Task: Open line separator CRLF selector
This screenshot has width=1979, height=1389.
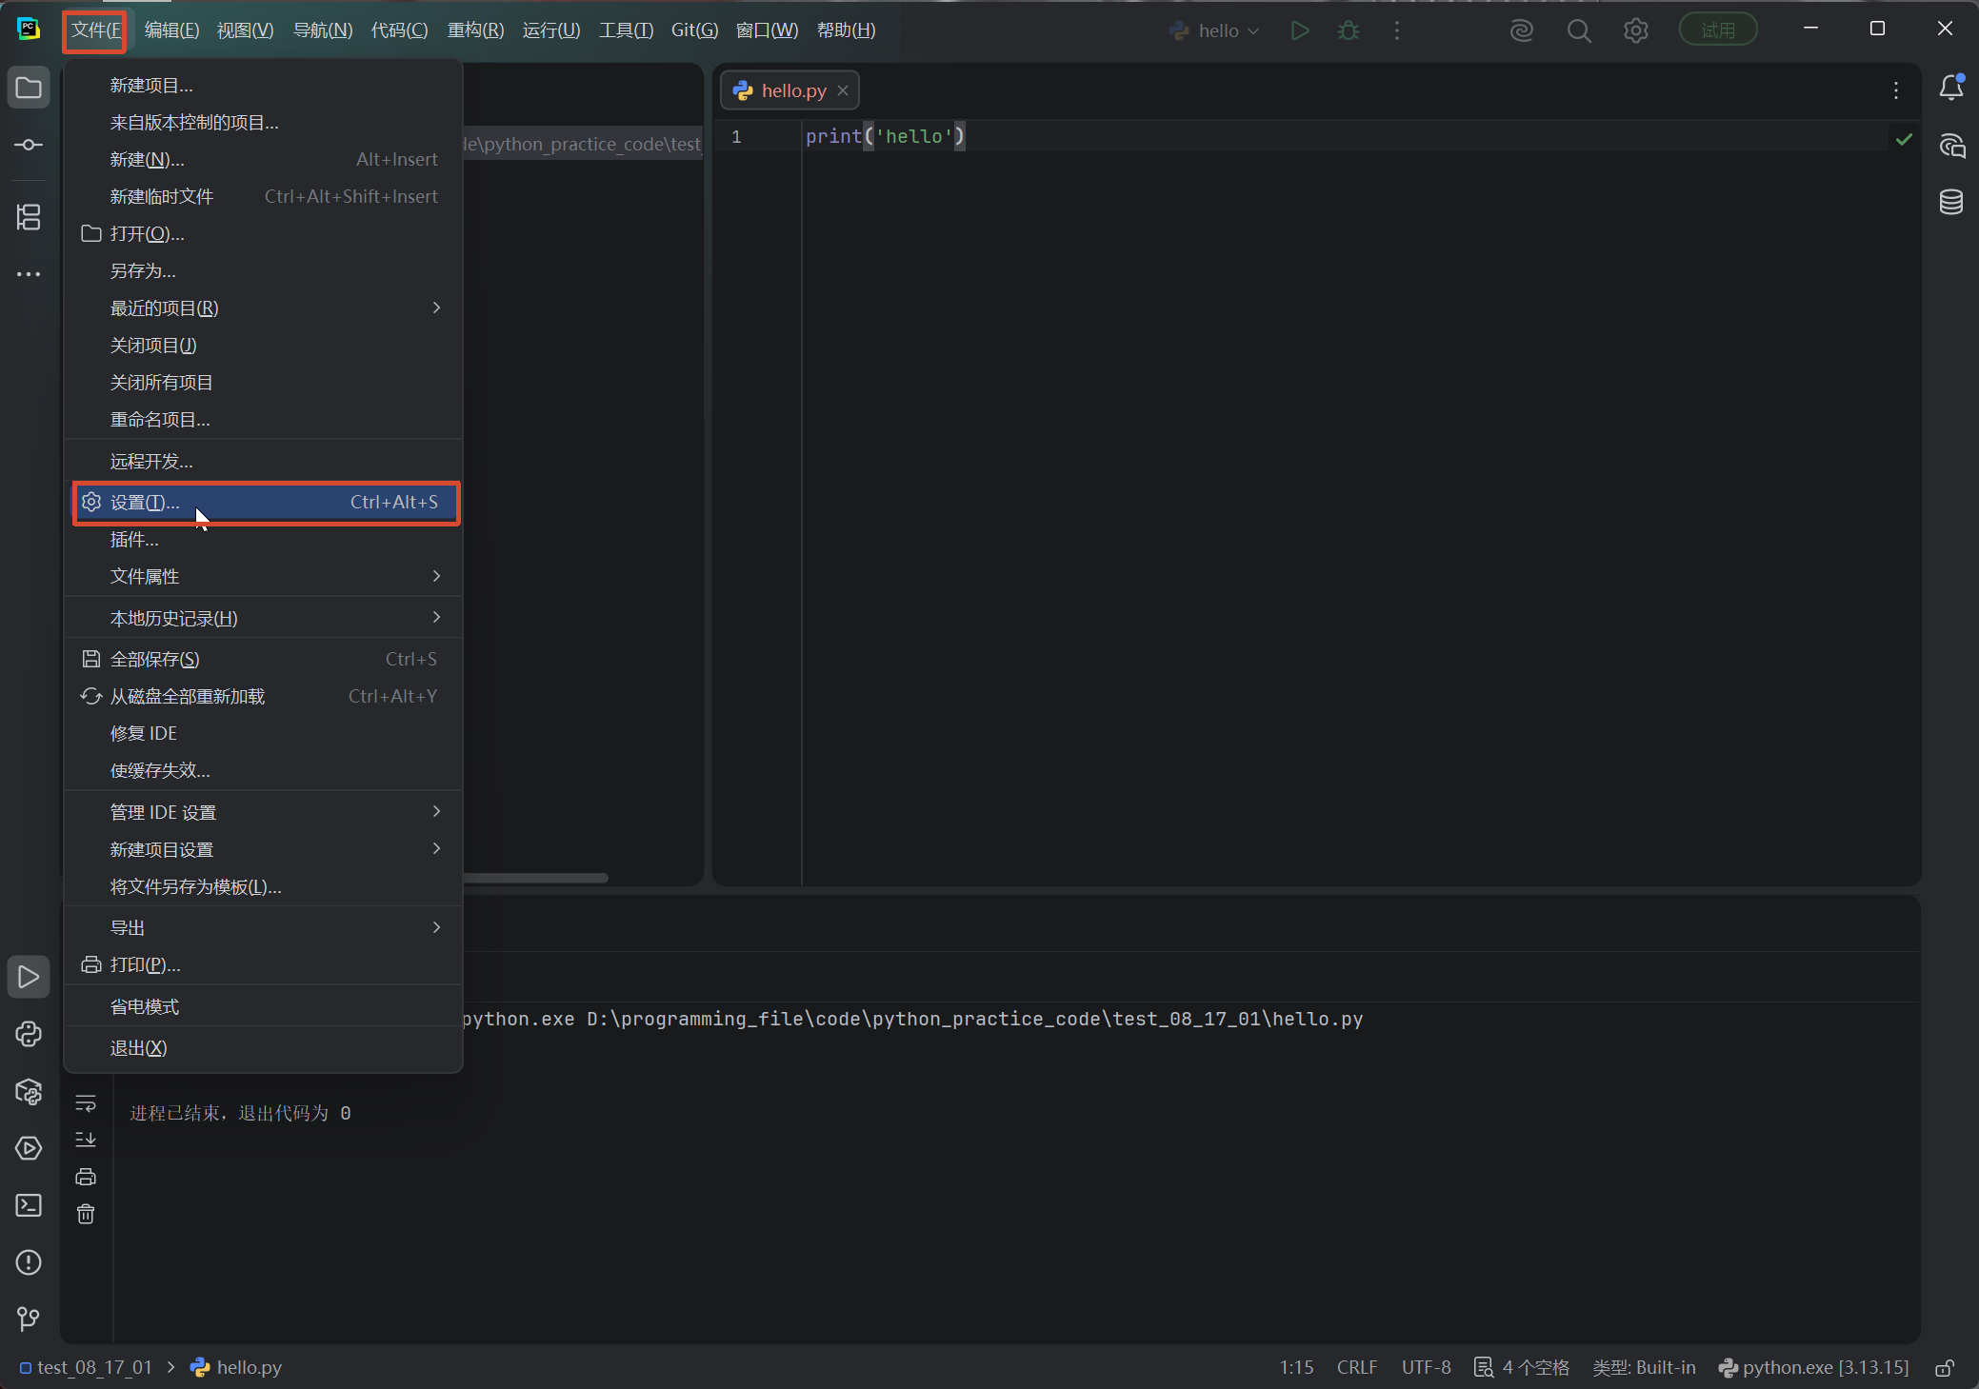Action: [1356, 1367]
